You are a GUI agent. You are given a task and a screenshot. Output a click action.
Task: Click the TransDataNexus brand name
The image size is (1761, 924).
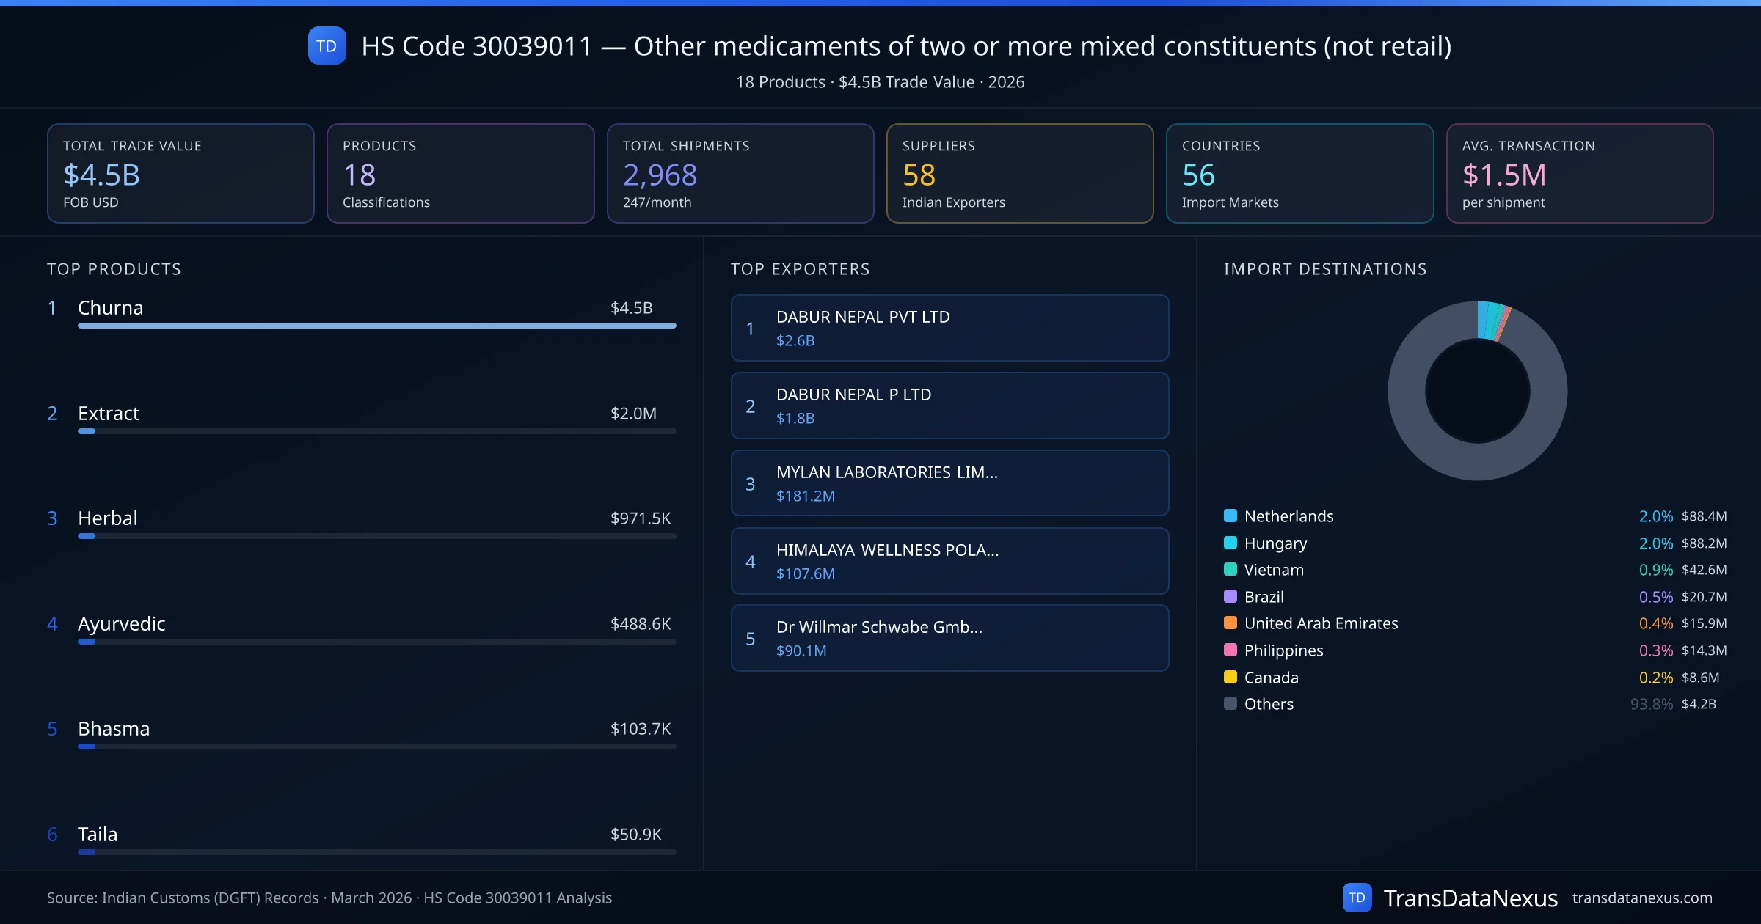pos(1470,898)
